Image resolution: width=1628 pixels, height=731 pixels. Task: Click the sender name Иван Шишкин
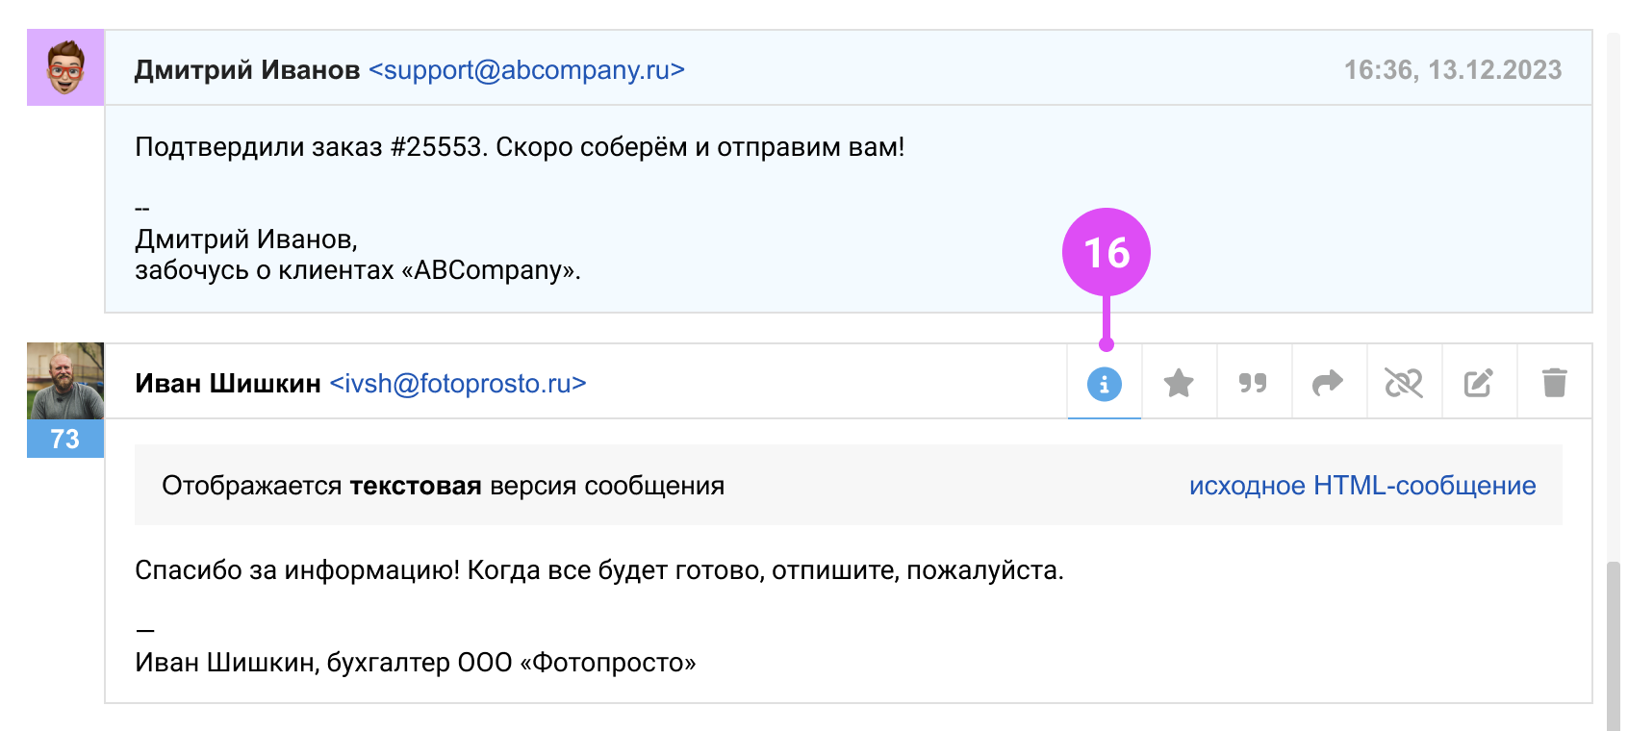point(228,384)
